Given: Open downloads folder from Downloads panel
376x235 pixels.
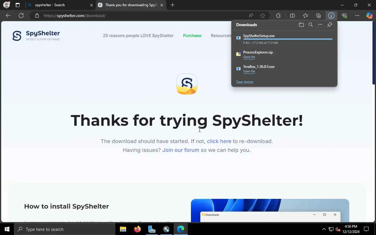Looking at the screenshot, I should (x=301, y=25).
